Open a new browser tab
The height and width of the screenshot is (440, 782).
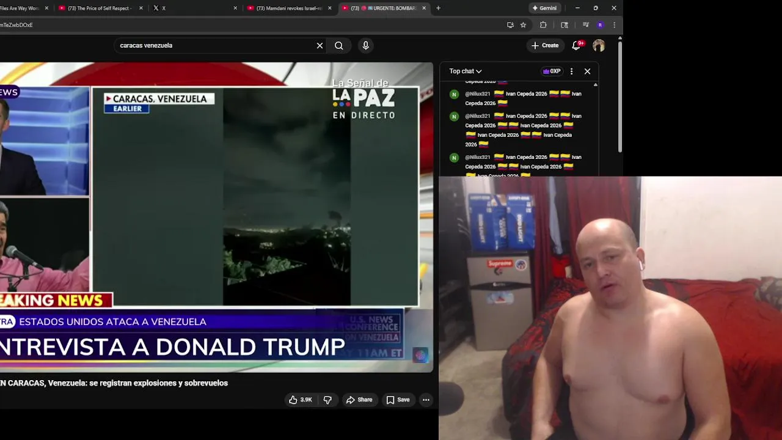[x=438, y=8]
